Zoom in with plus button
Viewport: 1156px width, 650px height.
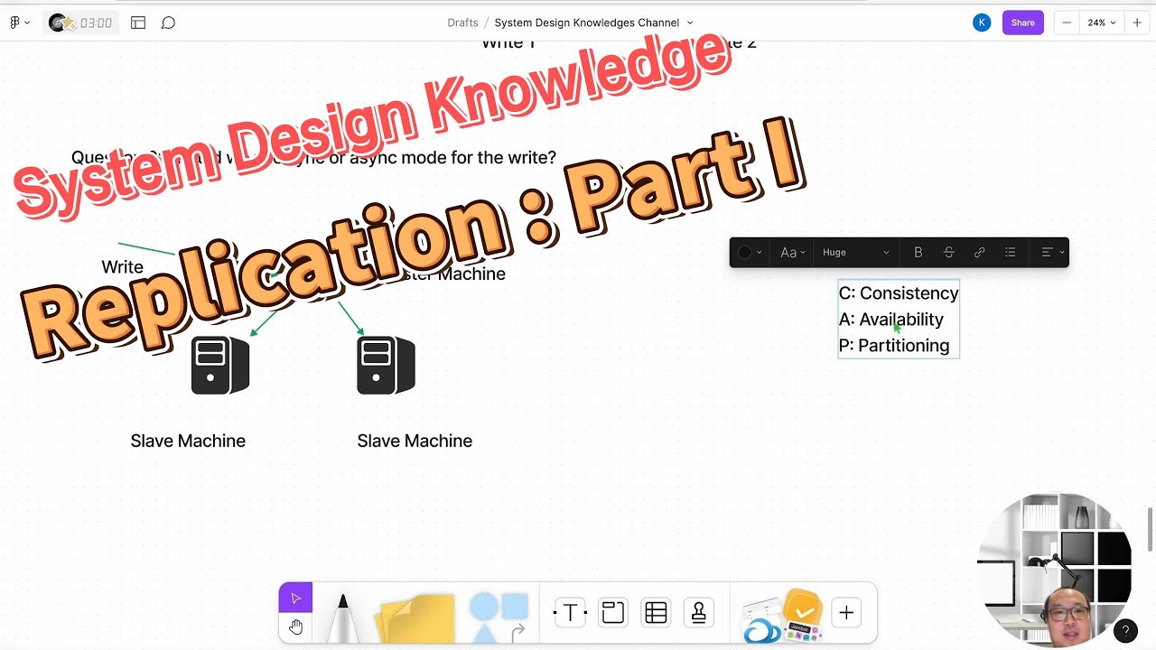1137,23
